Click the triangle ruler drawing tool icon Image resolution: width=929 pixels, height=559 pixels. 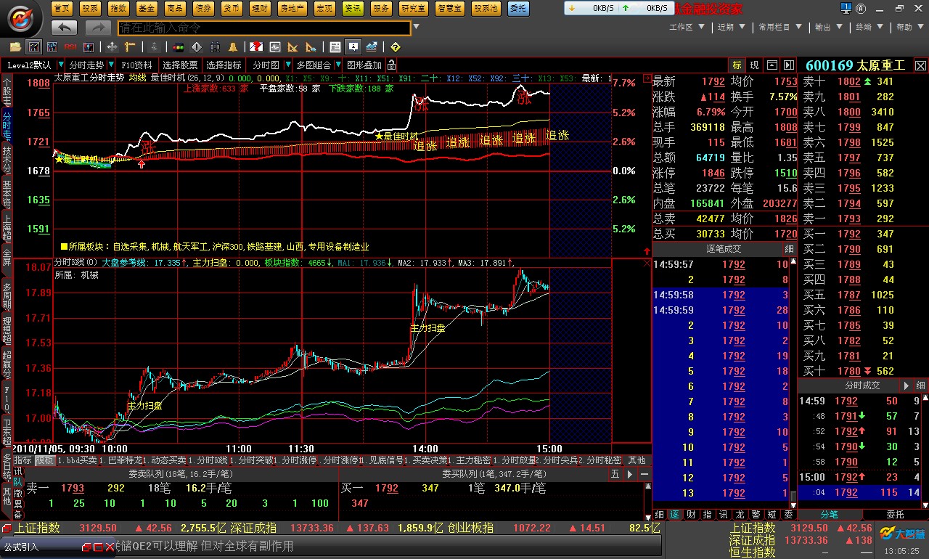coord(292,47)
